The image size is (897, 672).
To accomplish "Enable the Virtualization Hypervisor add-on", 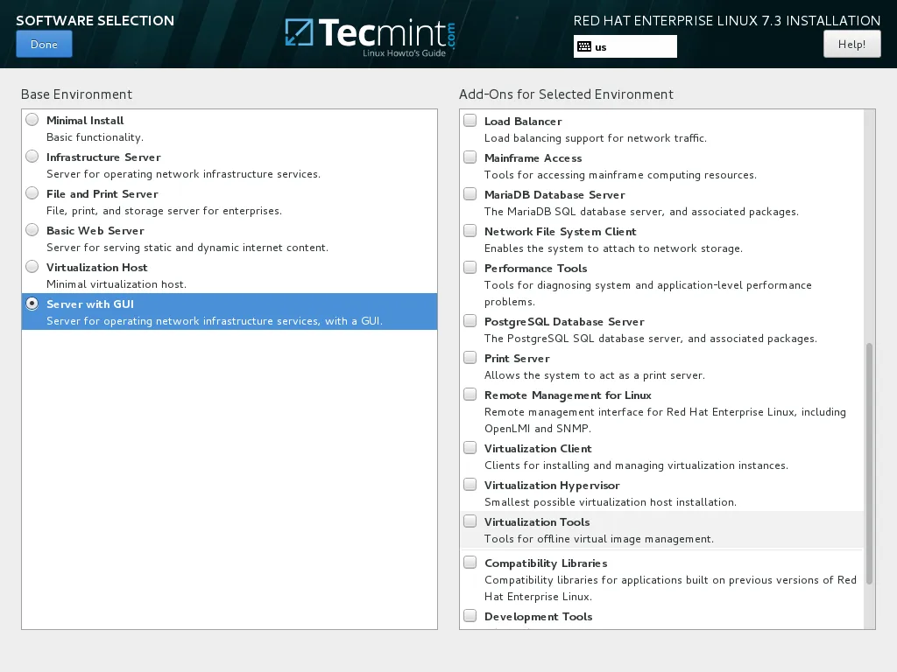I will pyautogui.click(x=470, y=484).
